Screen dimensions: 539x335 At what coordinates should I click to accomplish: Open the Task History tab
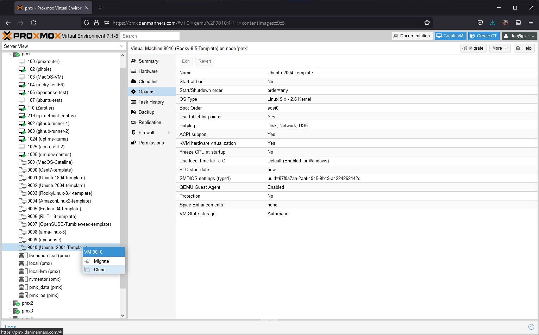point(152,102)
